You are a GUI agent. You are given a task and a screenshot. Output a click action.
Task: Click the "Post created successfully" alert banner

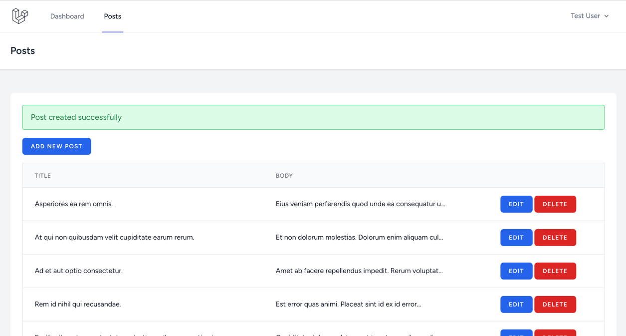(313, 117)
